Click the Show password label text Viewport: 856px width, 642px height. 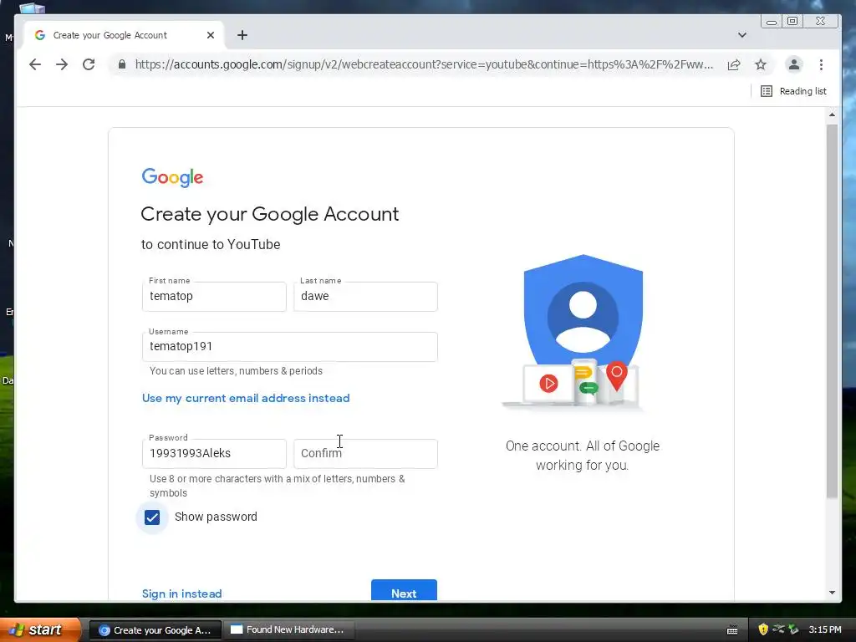[x=216, y=517]
